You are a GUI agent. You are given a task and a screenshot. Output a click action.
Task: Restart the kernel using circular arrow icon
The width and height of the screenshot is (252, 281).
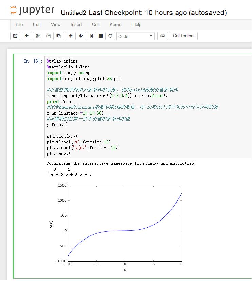[x=110, y=36]
